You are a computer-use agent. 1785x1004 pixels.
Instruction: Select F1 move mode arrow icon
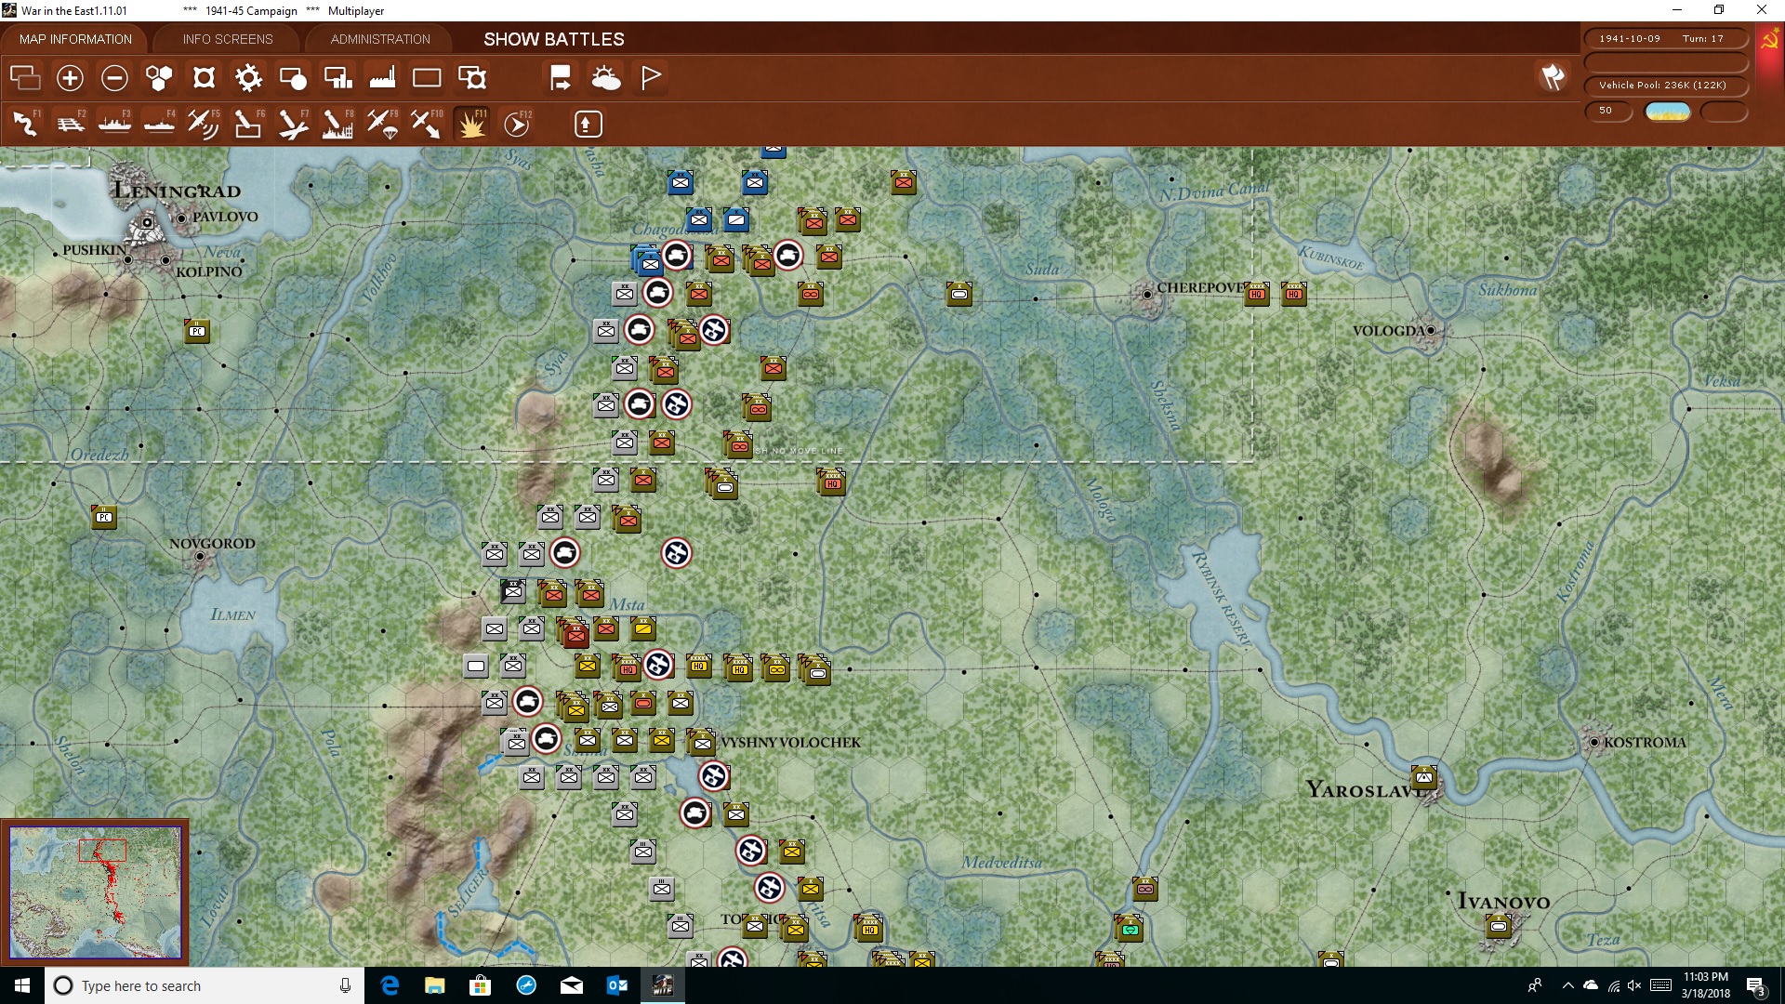pos(25,124)
